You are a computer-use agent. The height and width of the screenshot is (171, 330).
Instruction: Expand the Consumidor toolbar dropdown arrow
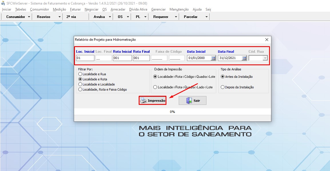coord(29,17)
